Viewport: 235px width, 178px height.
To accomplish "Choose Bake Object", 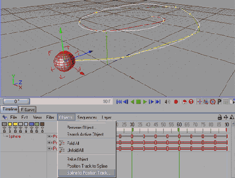I will [87, 159].
